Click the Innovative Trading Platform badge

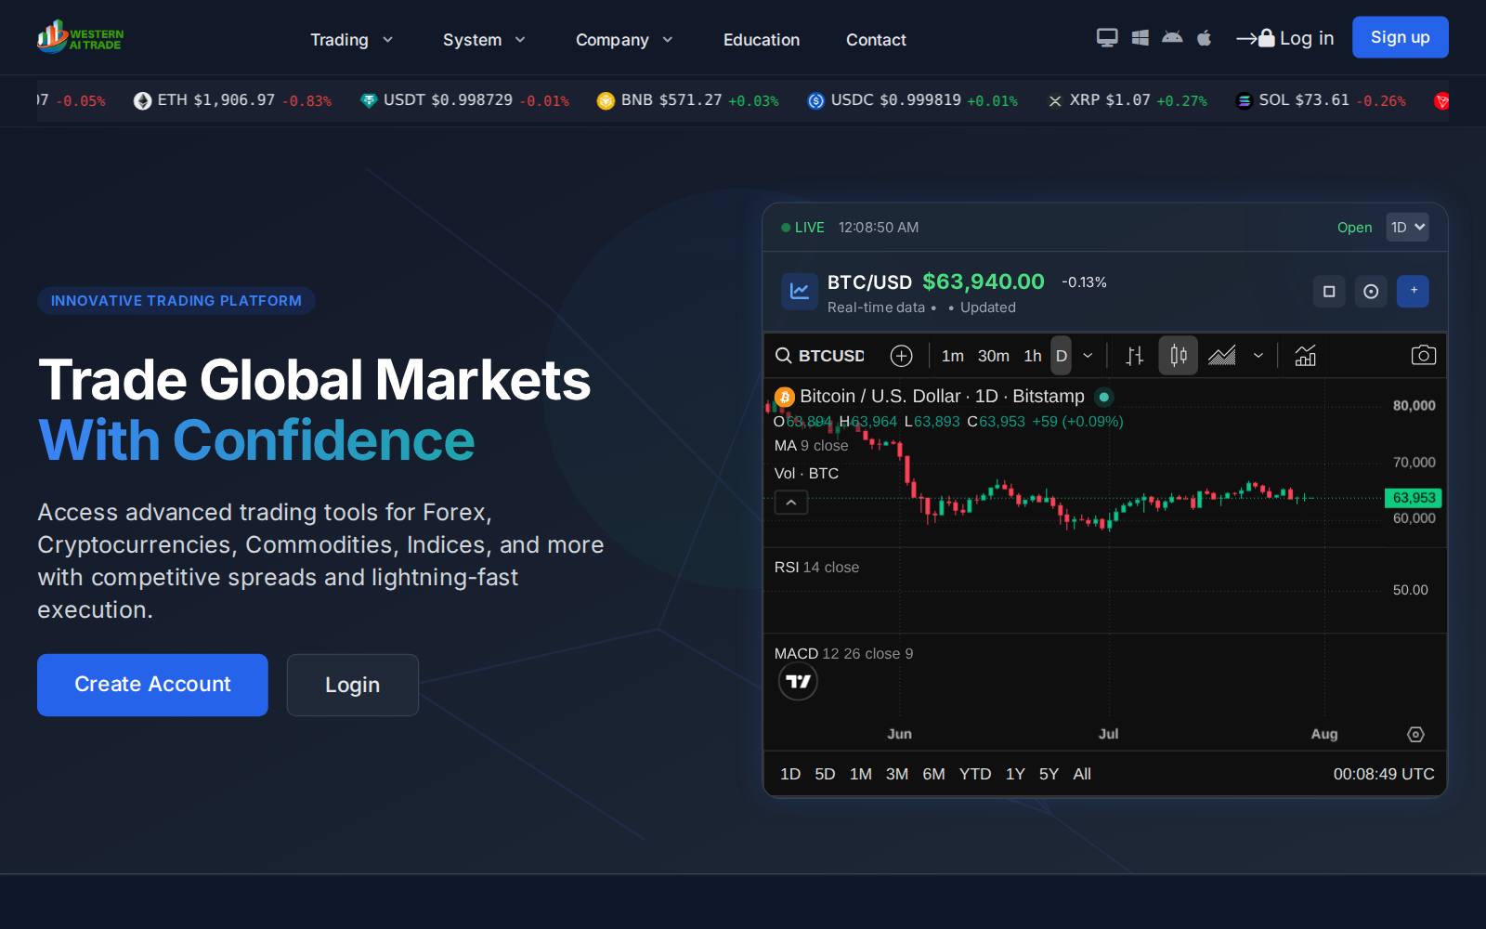176,301
